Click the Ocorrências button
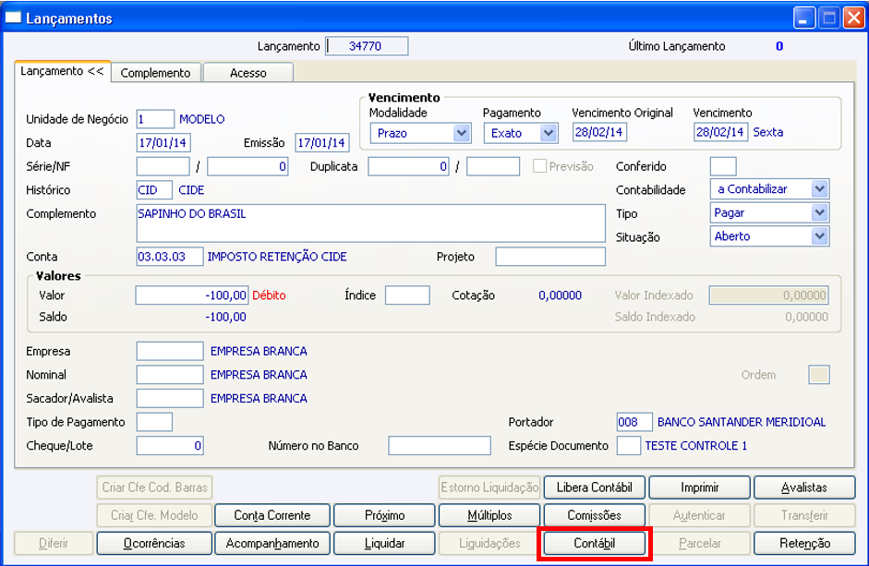Screen dimensions: 869x566 (x=154, y=543)
